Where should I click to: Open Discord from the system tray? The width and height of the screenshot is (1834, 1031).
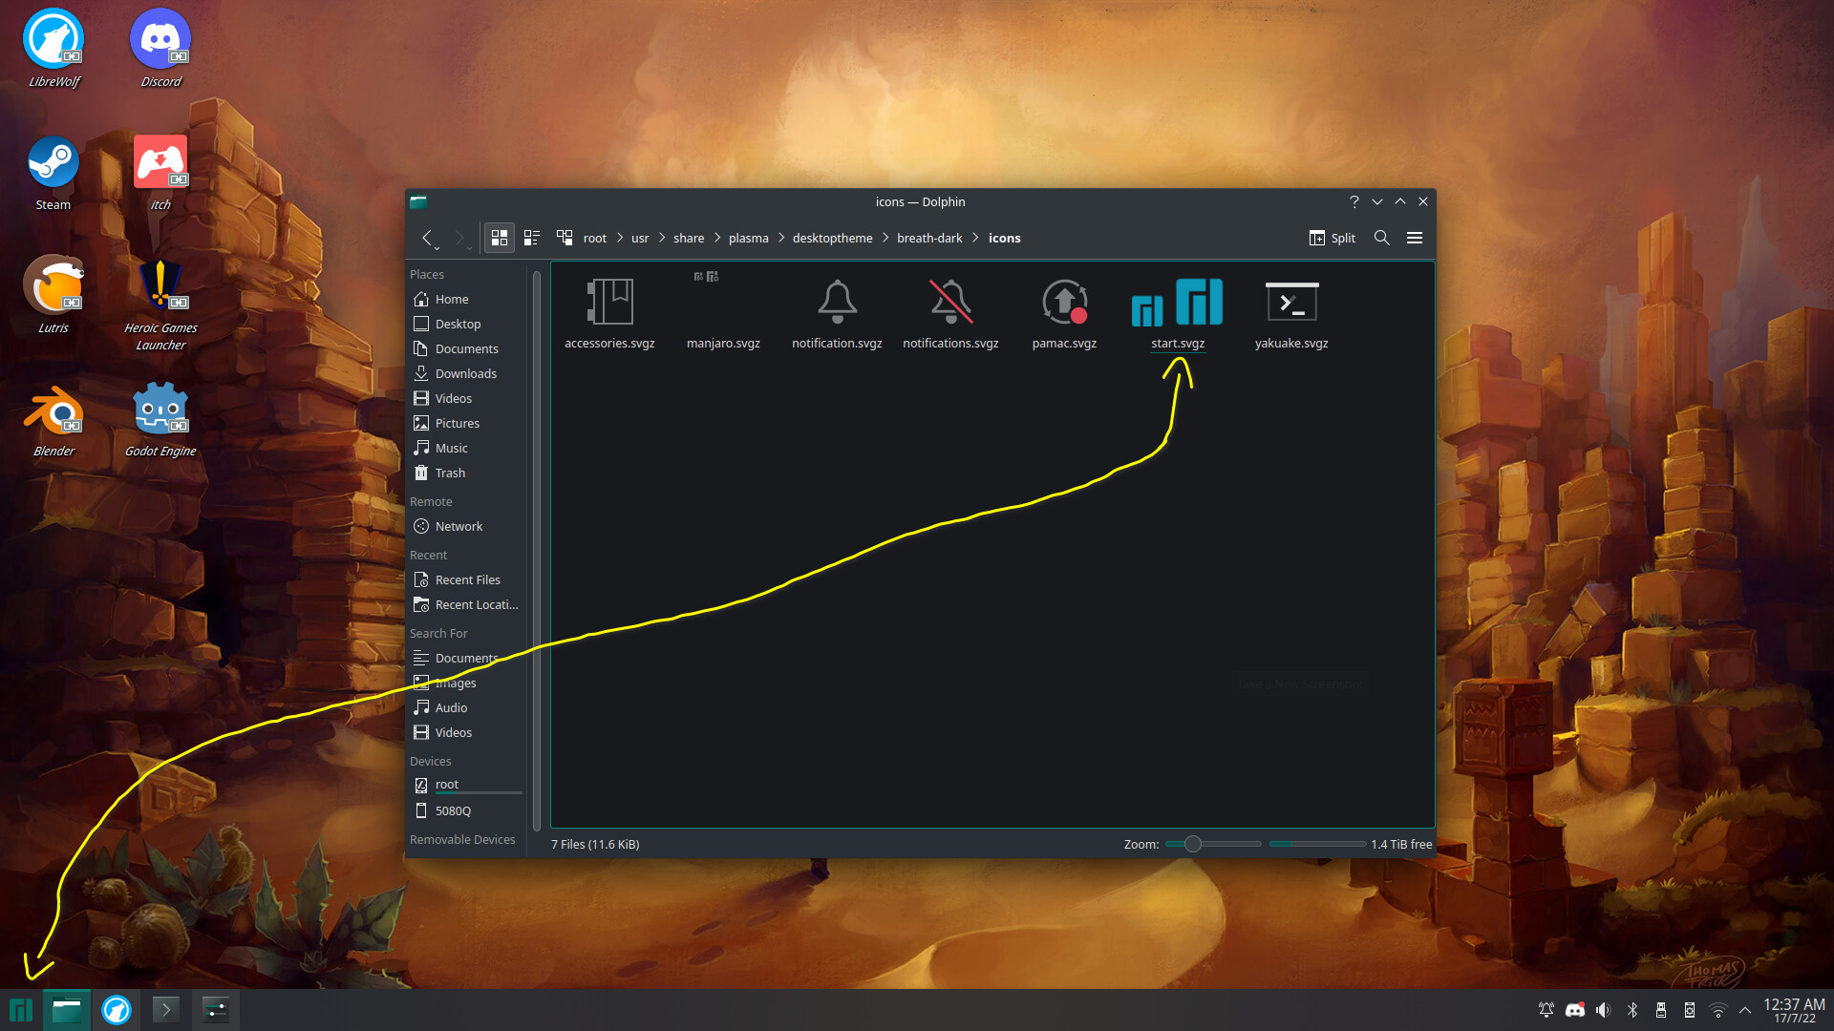[1574, 1008]
